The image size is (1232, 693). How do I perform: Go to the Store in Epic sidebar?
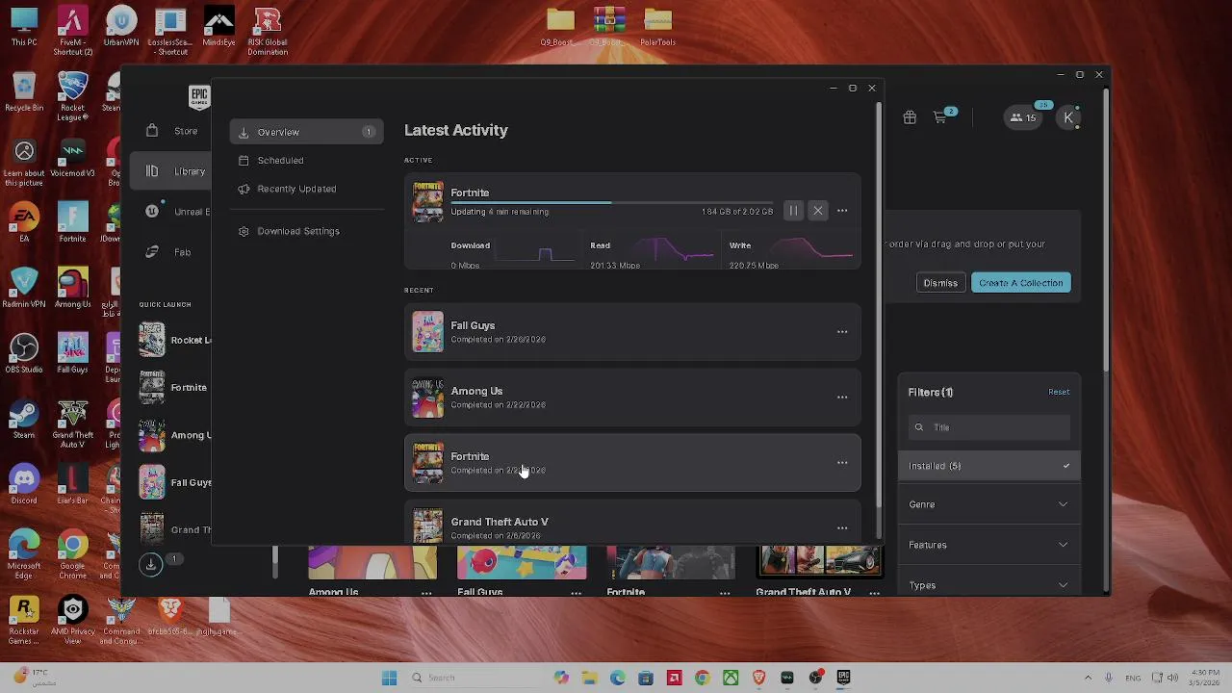pyautogui.click(x=173, y=131)
